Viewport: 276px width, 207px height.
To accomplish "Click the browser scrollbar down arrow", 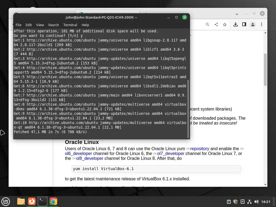I will pyautogui.click(x=265, y=184).
